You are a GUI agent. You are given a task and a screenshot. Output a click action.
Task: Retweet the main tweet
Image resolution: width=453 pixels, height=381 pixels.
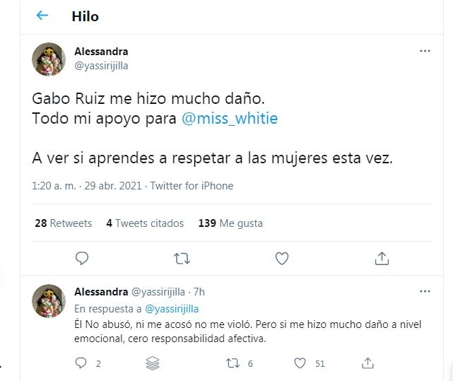pos(182,258)
